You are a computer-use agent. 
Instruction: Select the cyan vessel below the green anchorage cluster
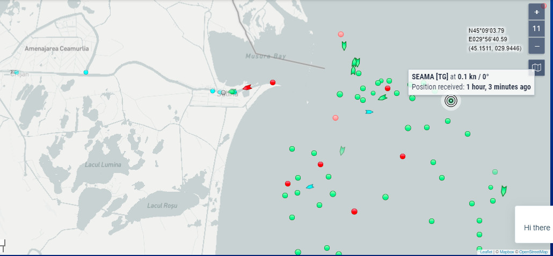pyautogui.click(x=369, y=112)
